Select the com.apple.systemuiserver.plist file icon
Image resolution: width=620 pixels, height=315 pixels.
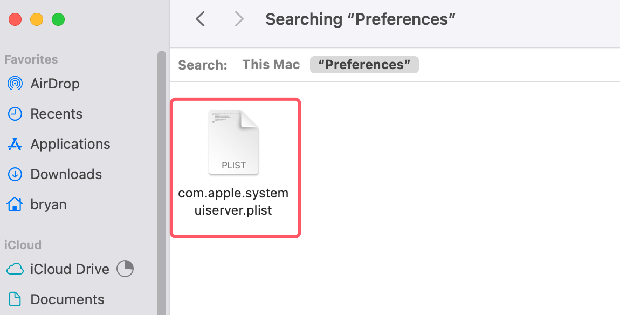[x=234, y=141]
